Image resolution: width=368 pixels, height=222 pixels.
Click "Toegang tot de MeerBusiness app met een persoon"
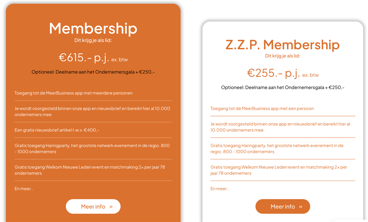coord(262,109)
